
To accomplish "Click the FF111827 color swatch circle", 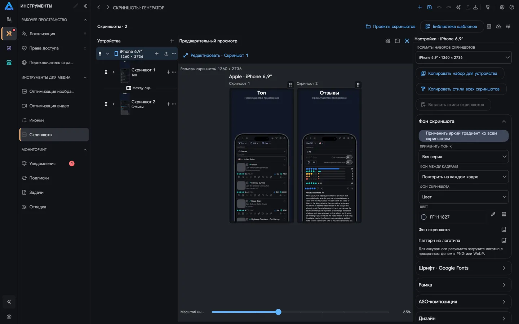I will click(424, 217).
